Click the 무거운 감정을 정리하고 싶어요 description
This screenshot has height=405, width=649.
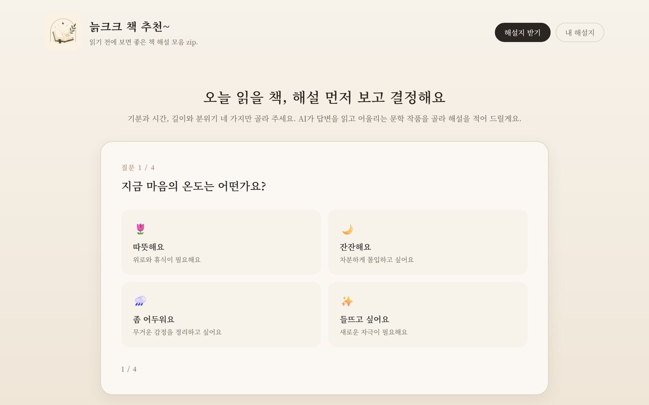[177, 332]
